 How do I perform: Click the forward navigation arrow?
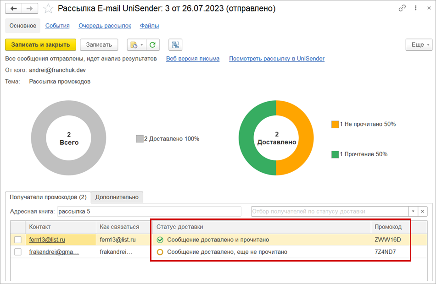(29, 8)
